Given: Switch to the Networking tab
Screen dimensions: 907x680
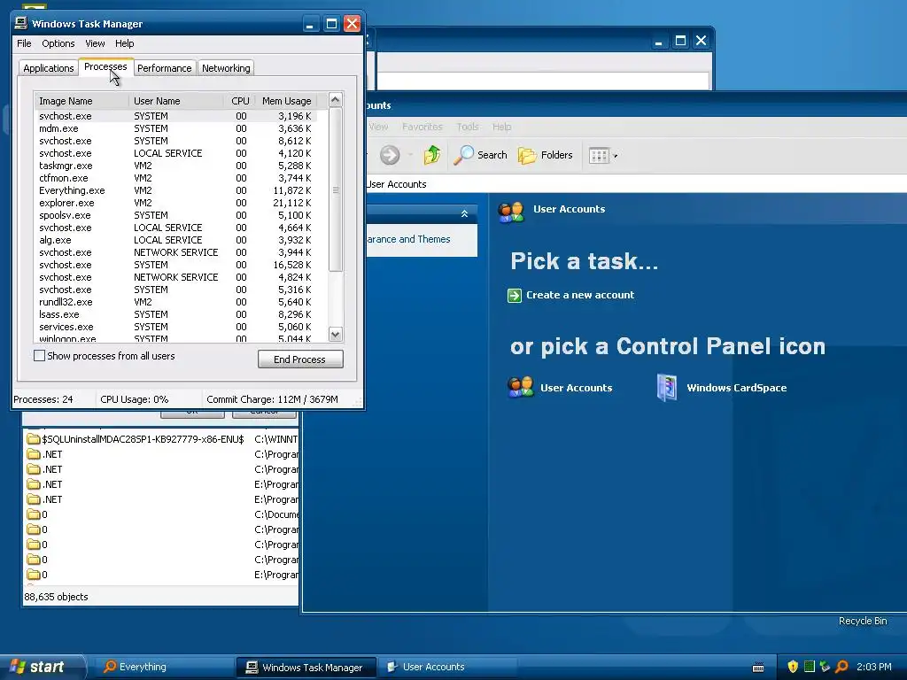Looking at the screenshot, I should [226, 67].
